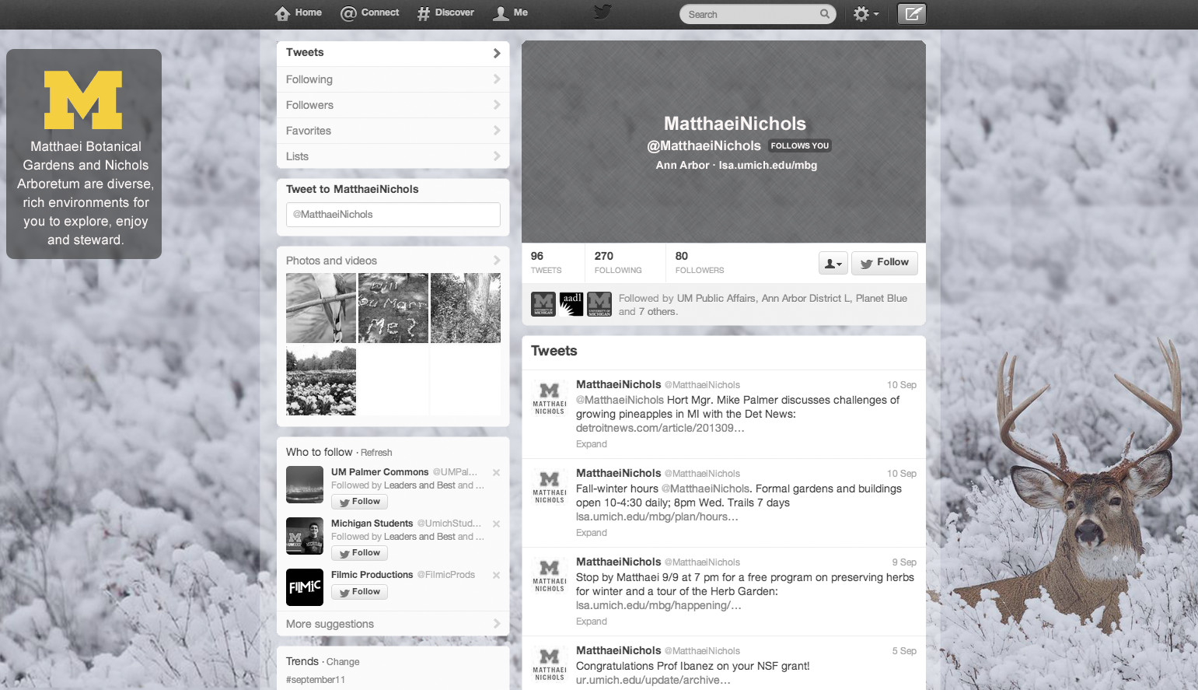This screenshot has width=1198, height=690.
Task: Open detroitnews.com article link
Action: [x=660, y=429]
